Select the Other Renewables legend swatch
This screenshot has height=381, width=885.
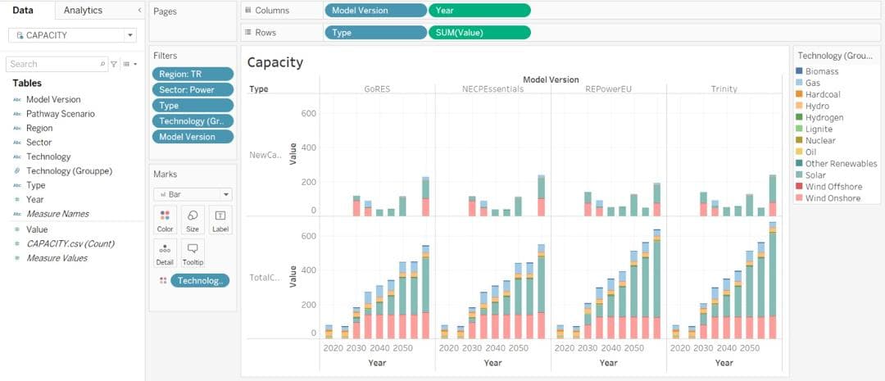pyautogui.click(x=798, y=164)
